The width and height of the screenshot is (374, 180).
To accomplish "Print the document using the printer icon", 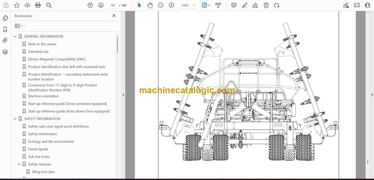I will [38, 5].
